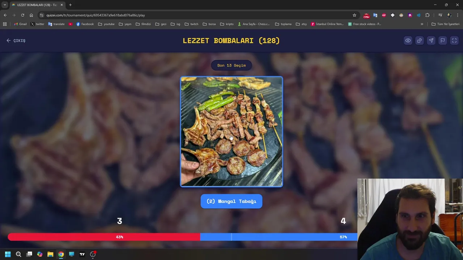Click the Son 13 Seçim pill
This screenshot has width=463, height=260.
pos(231,65)
